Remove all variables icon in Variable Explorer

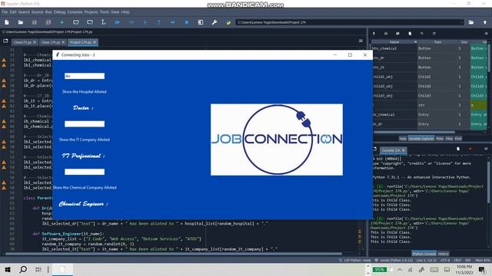click(x=410, y=34)
